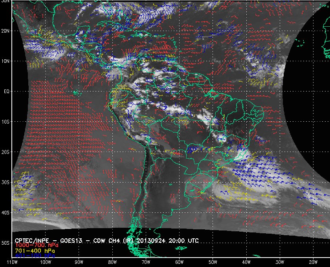330x267 pixels.
Task: Click the 20W longitude label
Action: coord(313,262)
